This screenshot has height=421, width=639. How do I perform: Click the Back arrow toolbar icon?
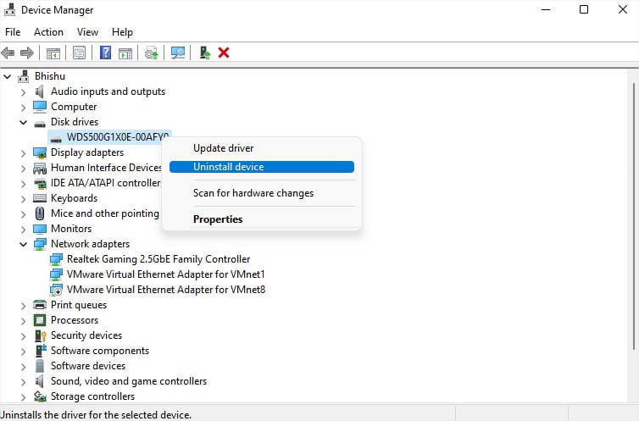[x=8, y=53]
